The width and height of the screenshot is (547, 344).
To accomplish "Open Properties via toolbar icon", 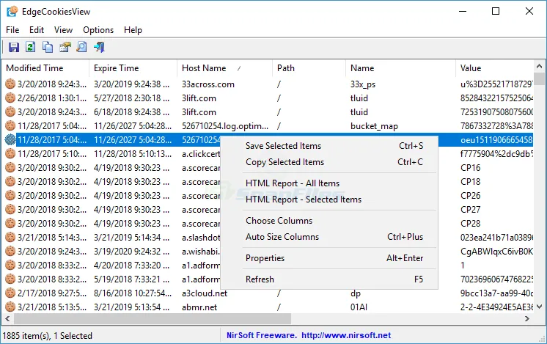I will 65,47.
